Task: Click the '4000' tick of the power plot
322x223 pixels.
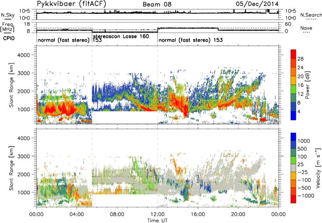Action: [24, 55]
